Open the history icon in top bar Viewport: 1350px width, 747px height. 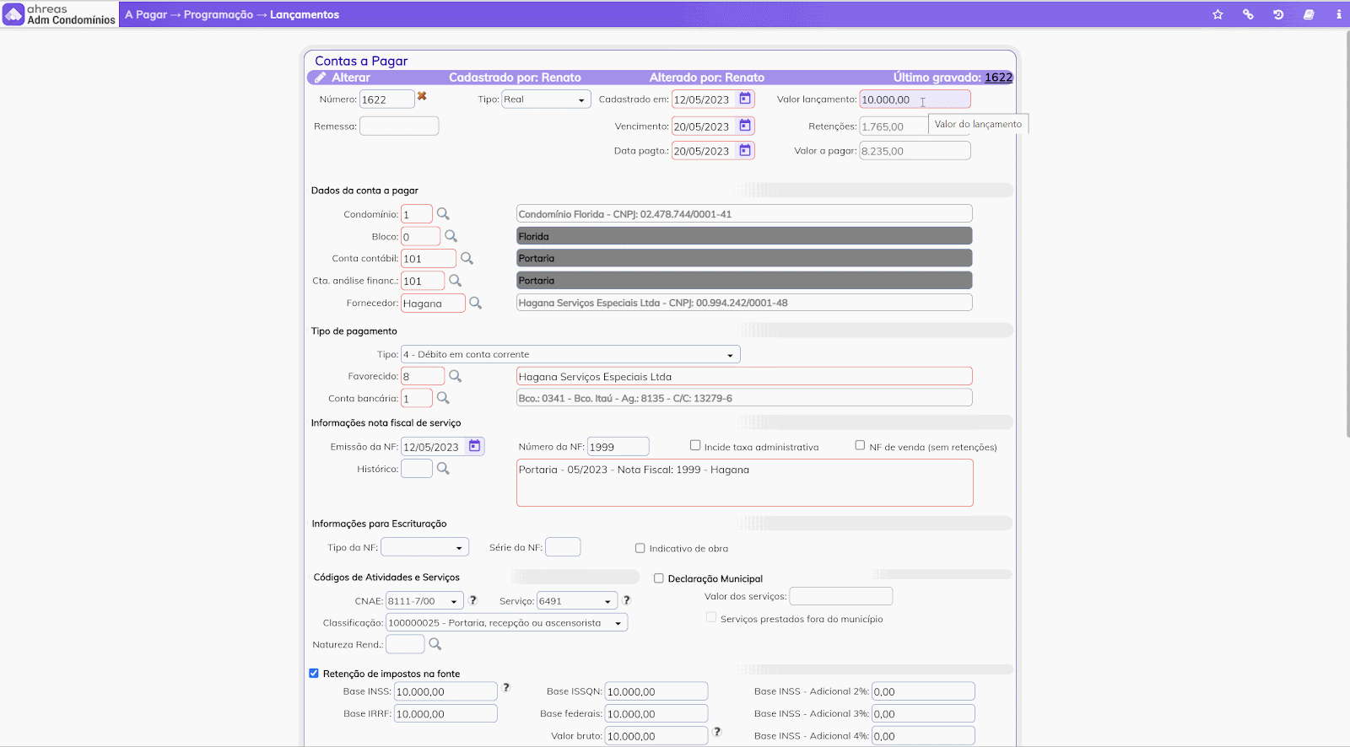click(x=1278, y=14)
